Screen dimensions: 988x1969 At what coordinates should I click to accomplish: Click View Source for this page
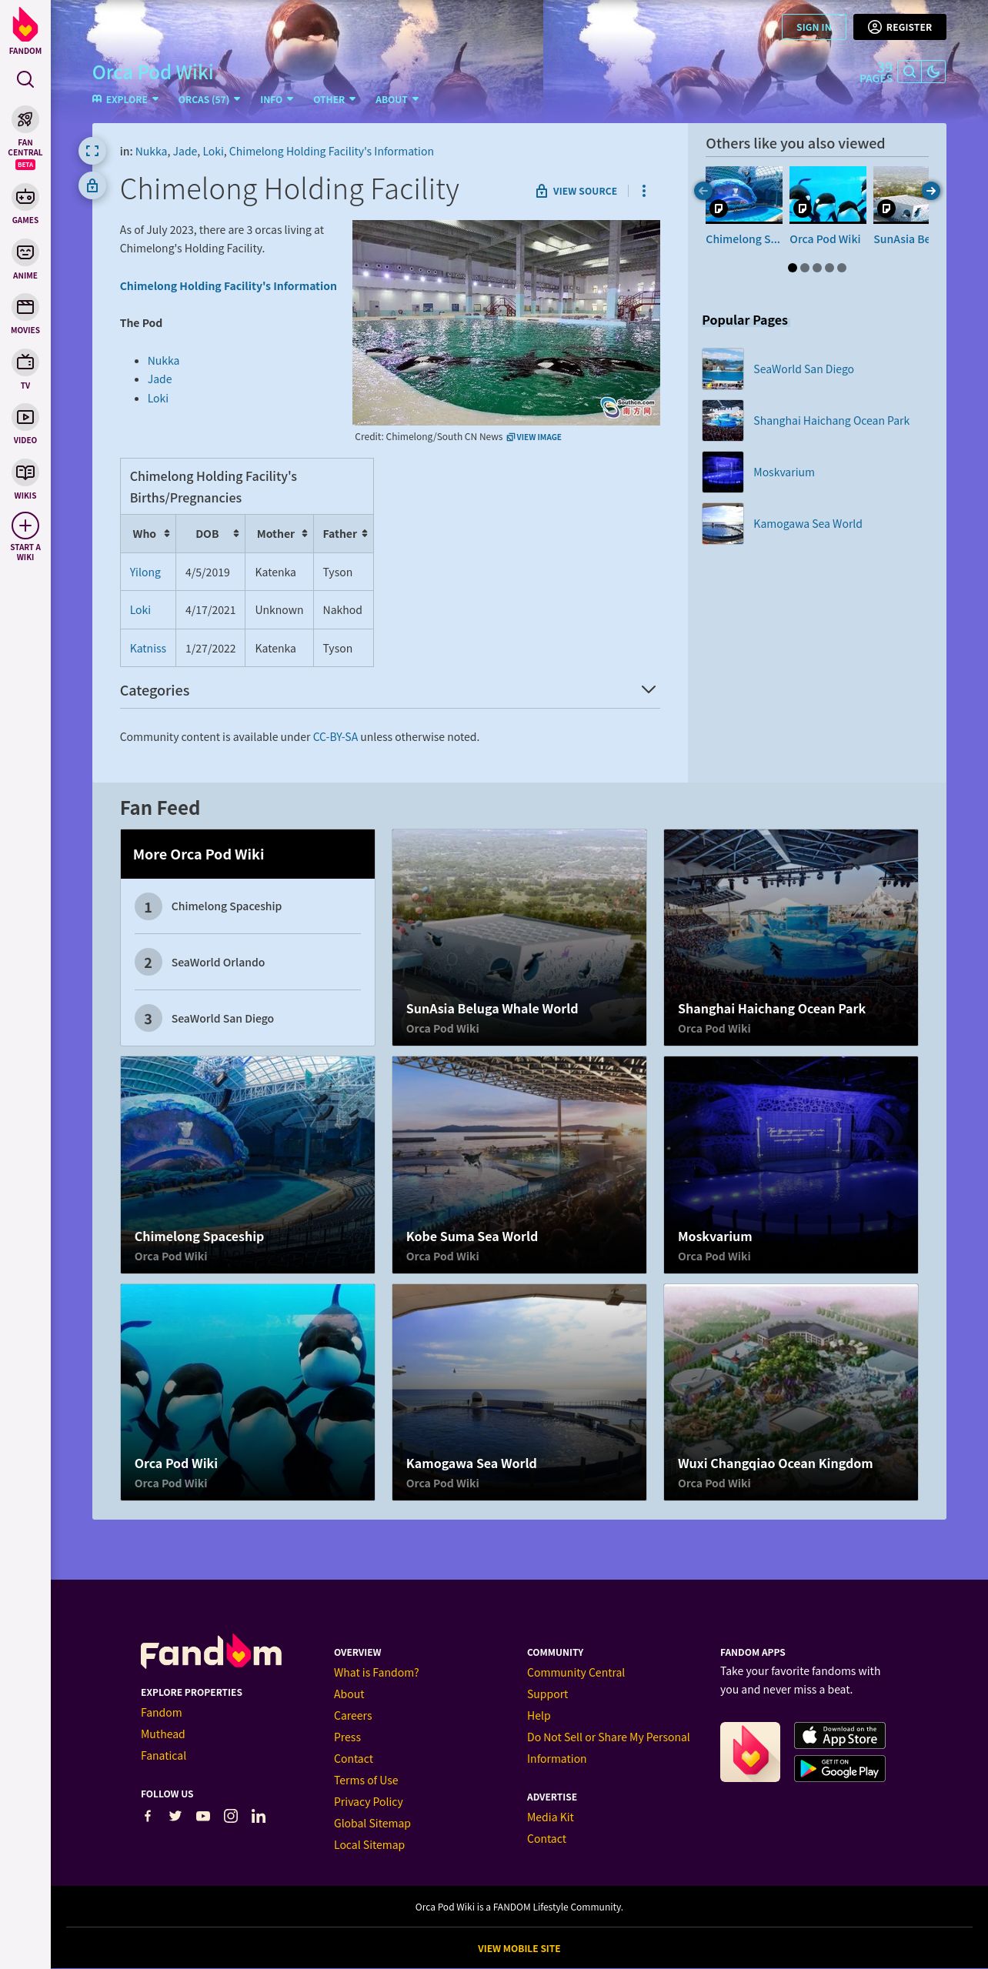coord(576,191)
